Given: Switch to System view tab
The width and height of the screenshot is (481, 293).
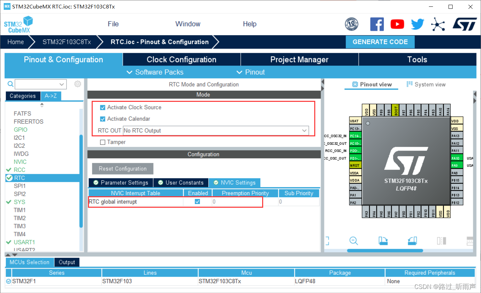Looking at the screenshot, I should (426, 85).
